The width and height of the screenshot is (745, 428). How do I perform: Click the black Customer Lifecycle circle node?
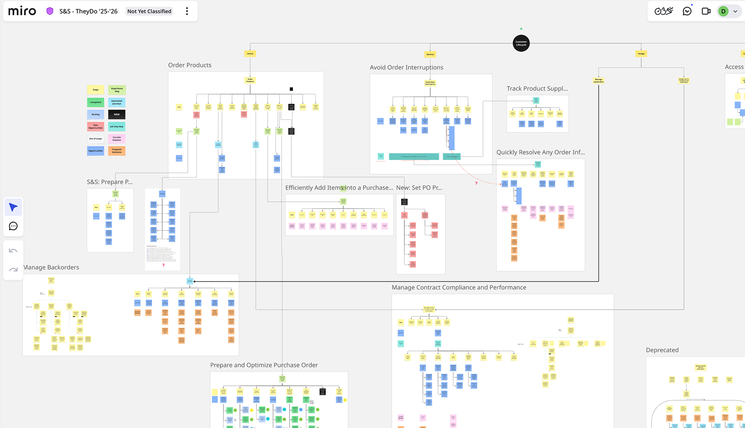click(521, 43)
